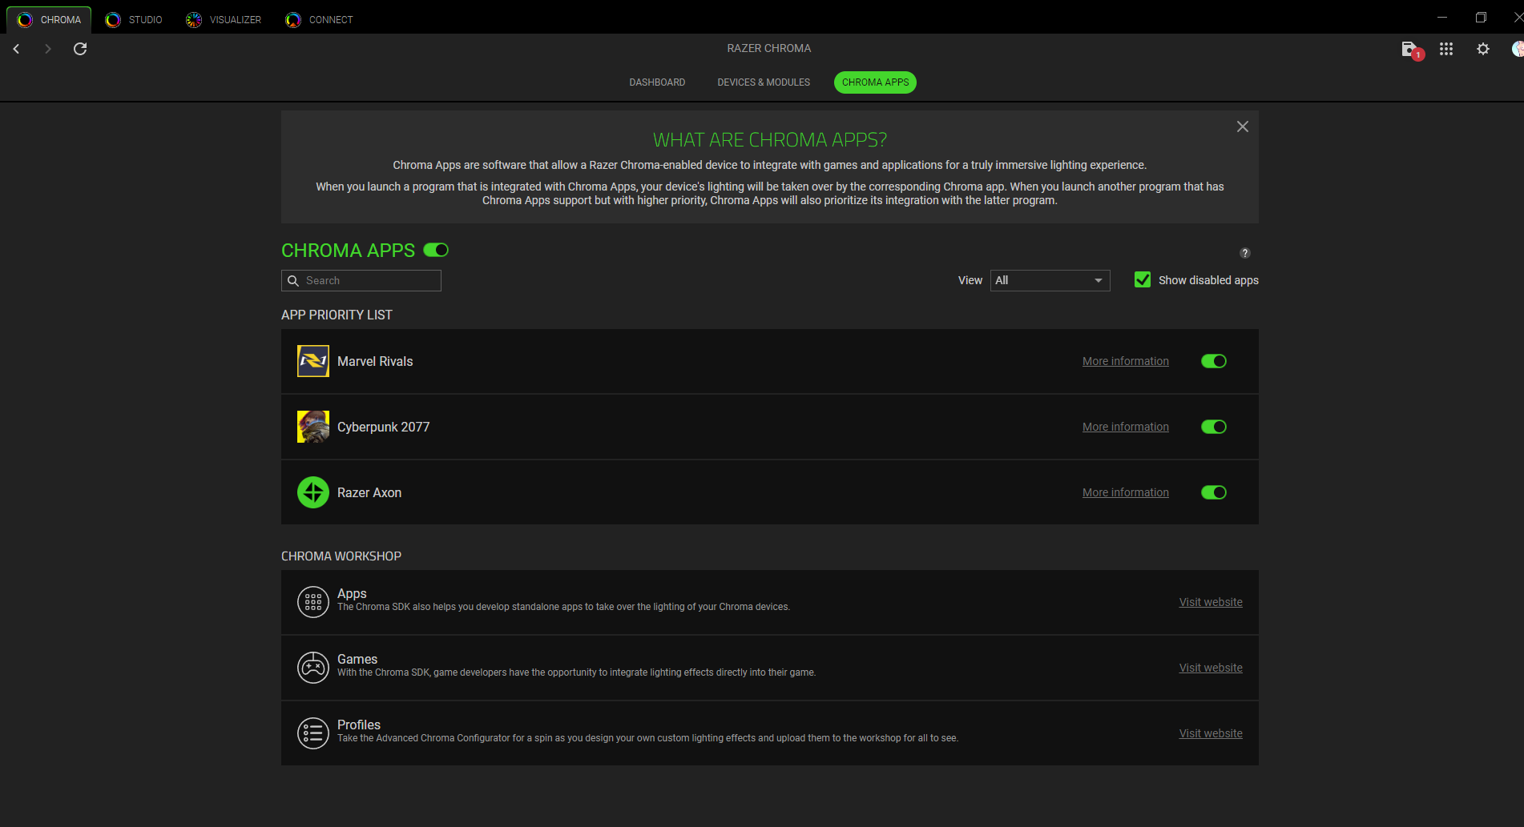
Task: Visit website for Workshop Games
Action: (x=1211, y=668)
